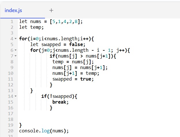
Task: Click line number 18 in gutter
Action: (x=11, y=119)
